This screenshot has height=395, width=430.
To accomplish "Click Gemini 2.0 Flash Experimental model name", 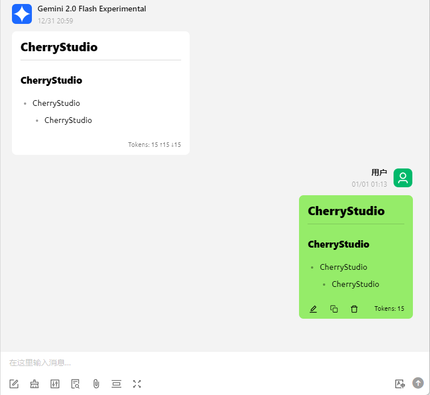I will [x=92, y=9].
